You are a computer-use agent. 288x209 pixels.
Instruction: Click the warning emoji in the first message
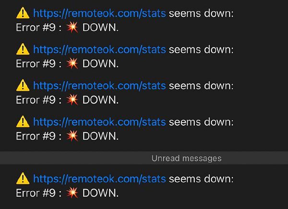(x=23, y=13)
